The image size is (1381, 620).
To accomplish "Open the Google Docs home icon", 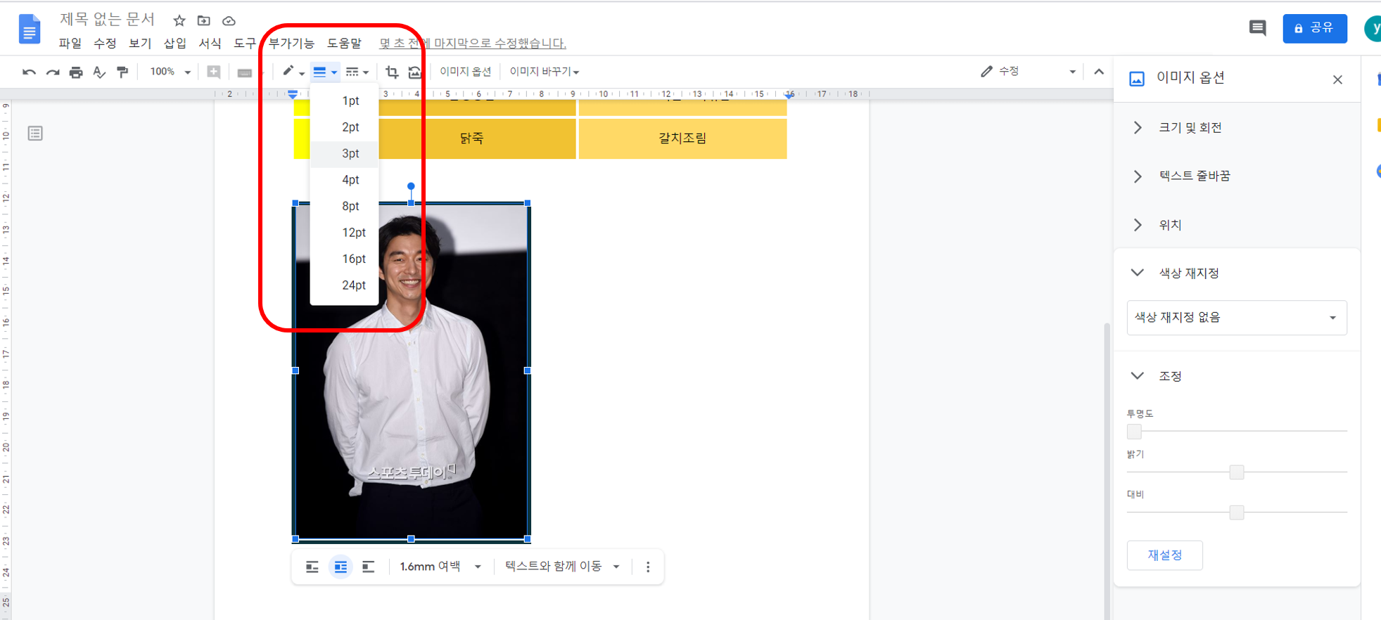I will tap(29, 29).
